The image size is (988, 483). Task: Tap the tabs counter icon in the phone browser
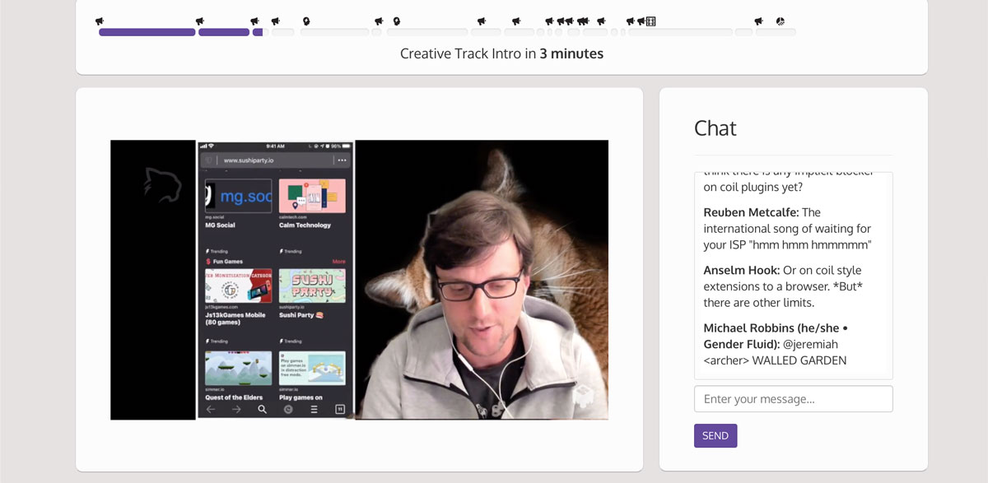[x=338, y=409]
